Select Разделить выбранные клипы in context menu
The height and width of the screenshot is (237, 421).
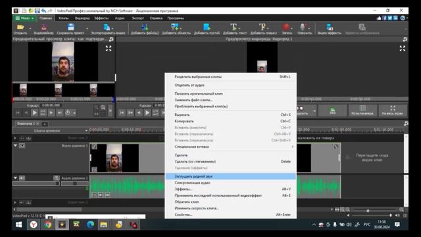[231, 76]
